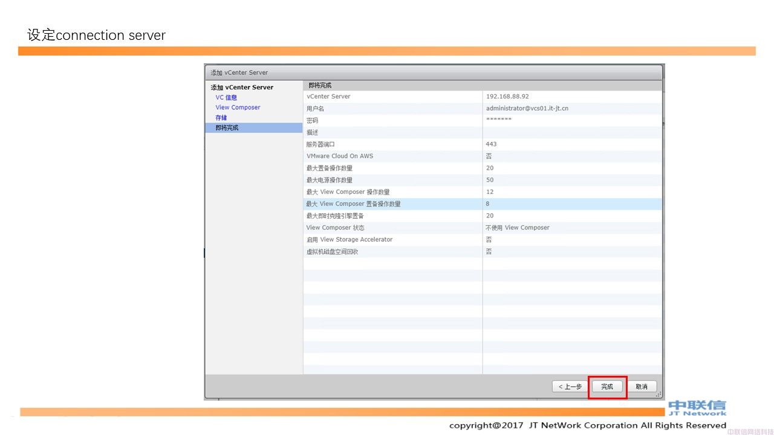Click the 密码 row label
Viewport: 774px width, 435px height.
tap(312, 120)
